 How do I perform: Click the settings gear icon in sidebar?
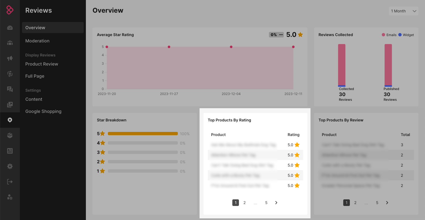(x=10, y=166)
